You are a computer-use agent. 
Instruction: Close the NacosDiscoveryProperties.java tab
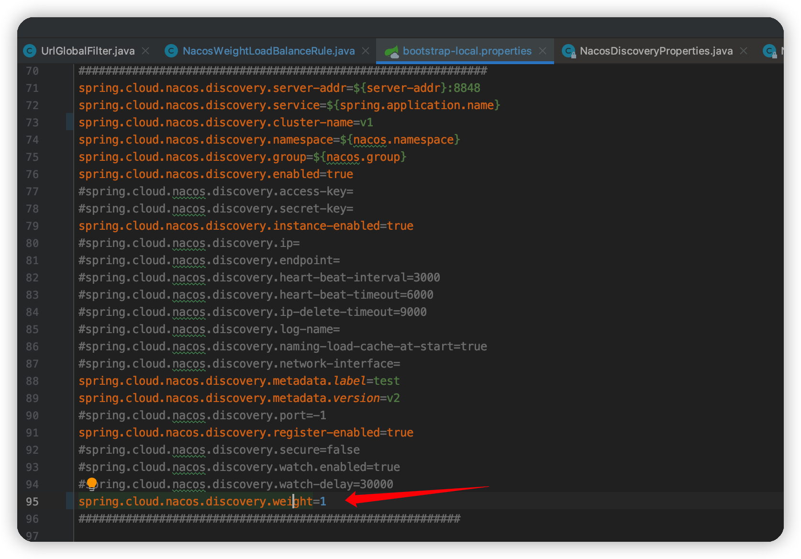[x=744, y=51]
